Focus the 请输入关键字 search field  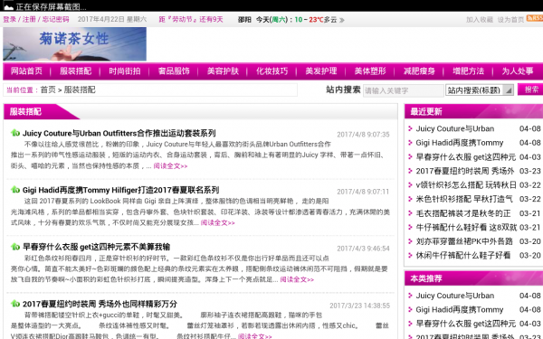point(403,90)
